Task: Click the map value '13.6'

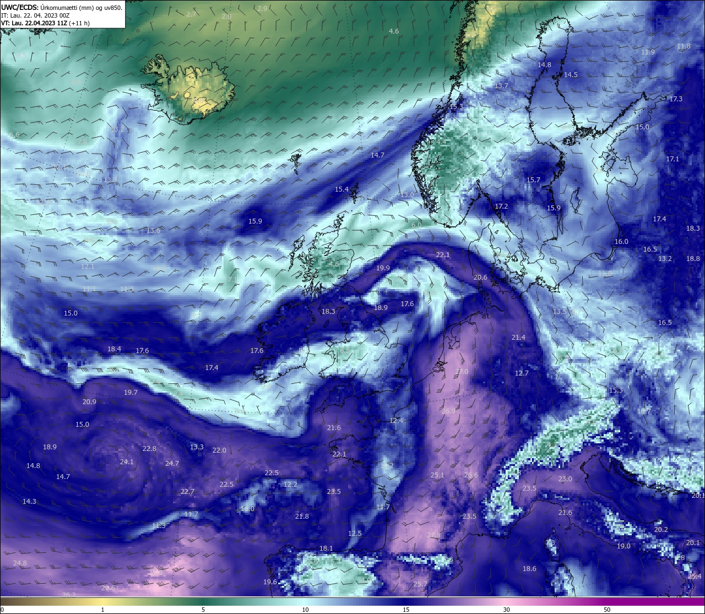Action: (153, 230)
